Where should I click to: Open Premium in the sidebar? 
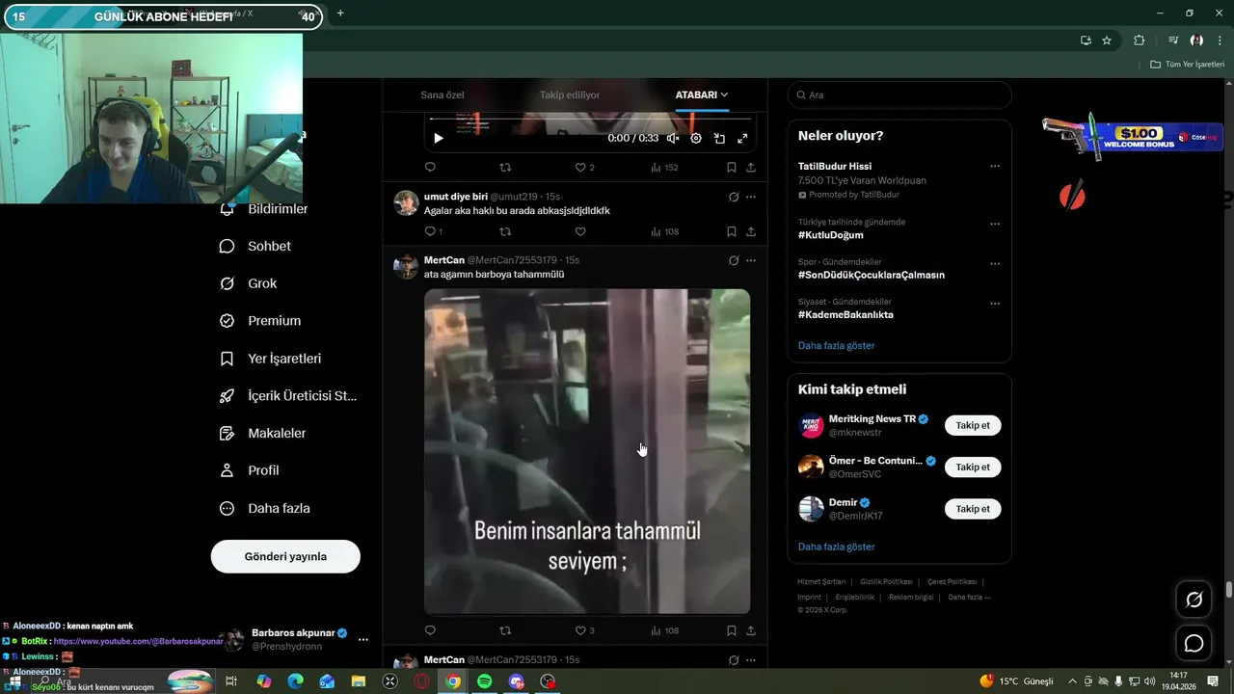260,321
